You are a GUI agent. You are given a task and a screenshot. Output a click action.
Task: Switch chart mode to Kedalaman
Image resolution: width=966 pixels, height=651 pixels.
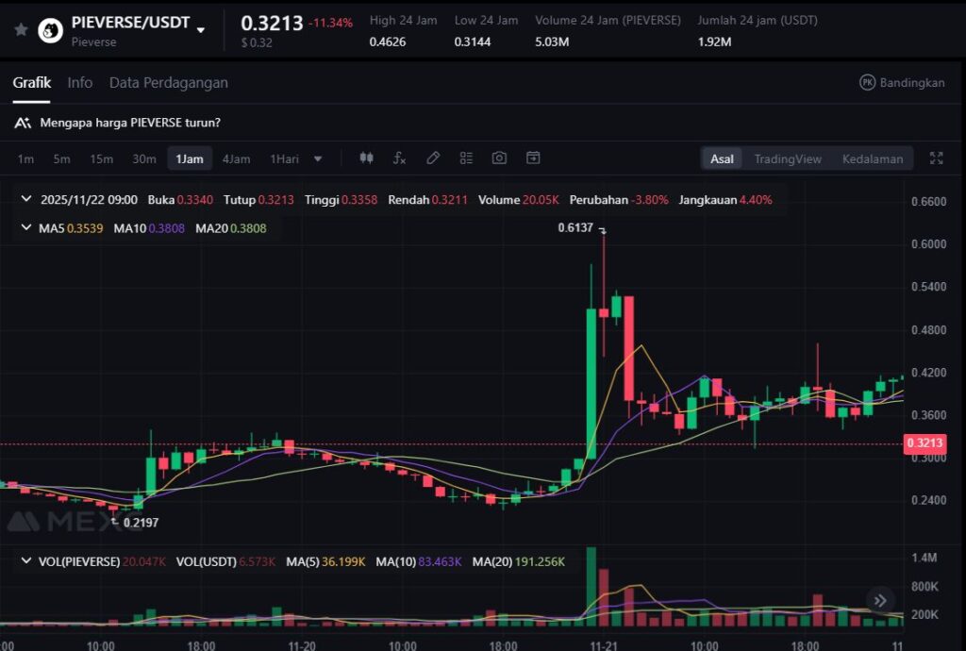(x=872, y=159)
